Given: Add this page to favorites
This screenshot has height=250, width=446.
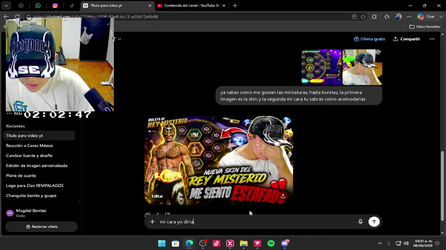Looking at the screenshot, I should [x=363, y=17].
